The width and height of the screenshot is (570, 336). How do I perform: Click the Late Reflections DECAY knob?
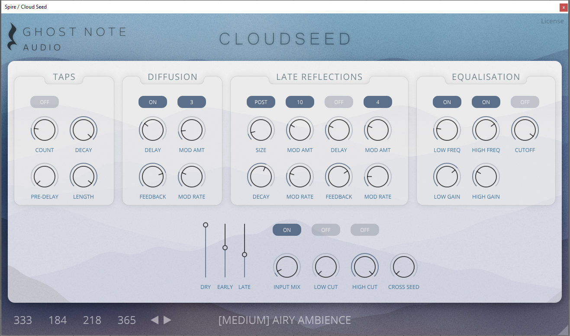pos(261,177)
